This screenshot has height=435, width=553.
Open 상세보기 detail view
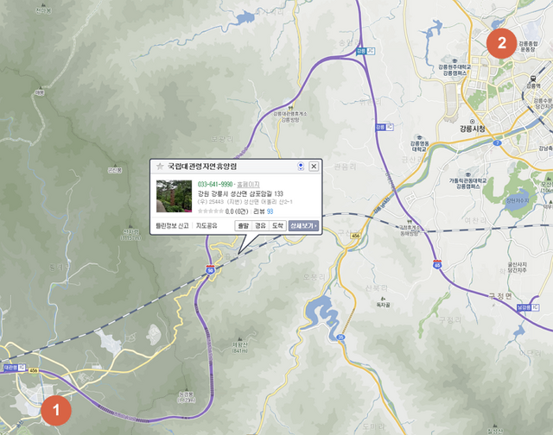click(303, 226)
